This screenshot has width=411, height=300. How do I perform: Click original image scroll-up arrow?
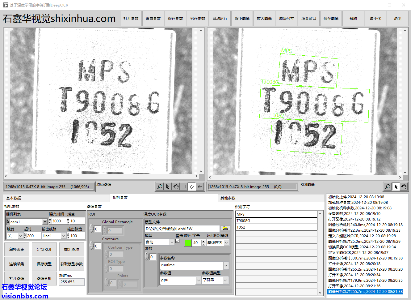[x=201, y=30]
